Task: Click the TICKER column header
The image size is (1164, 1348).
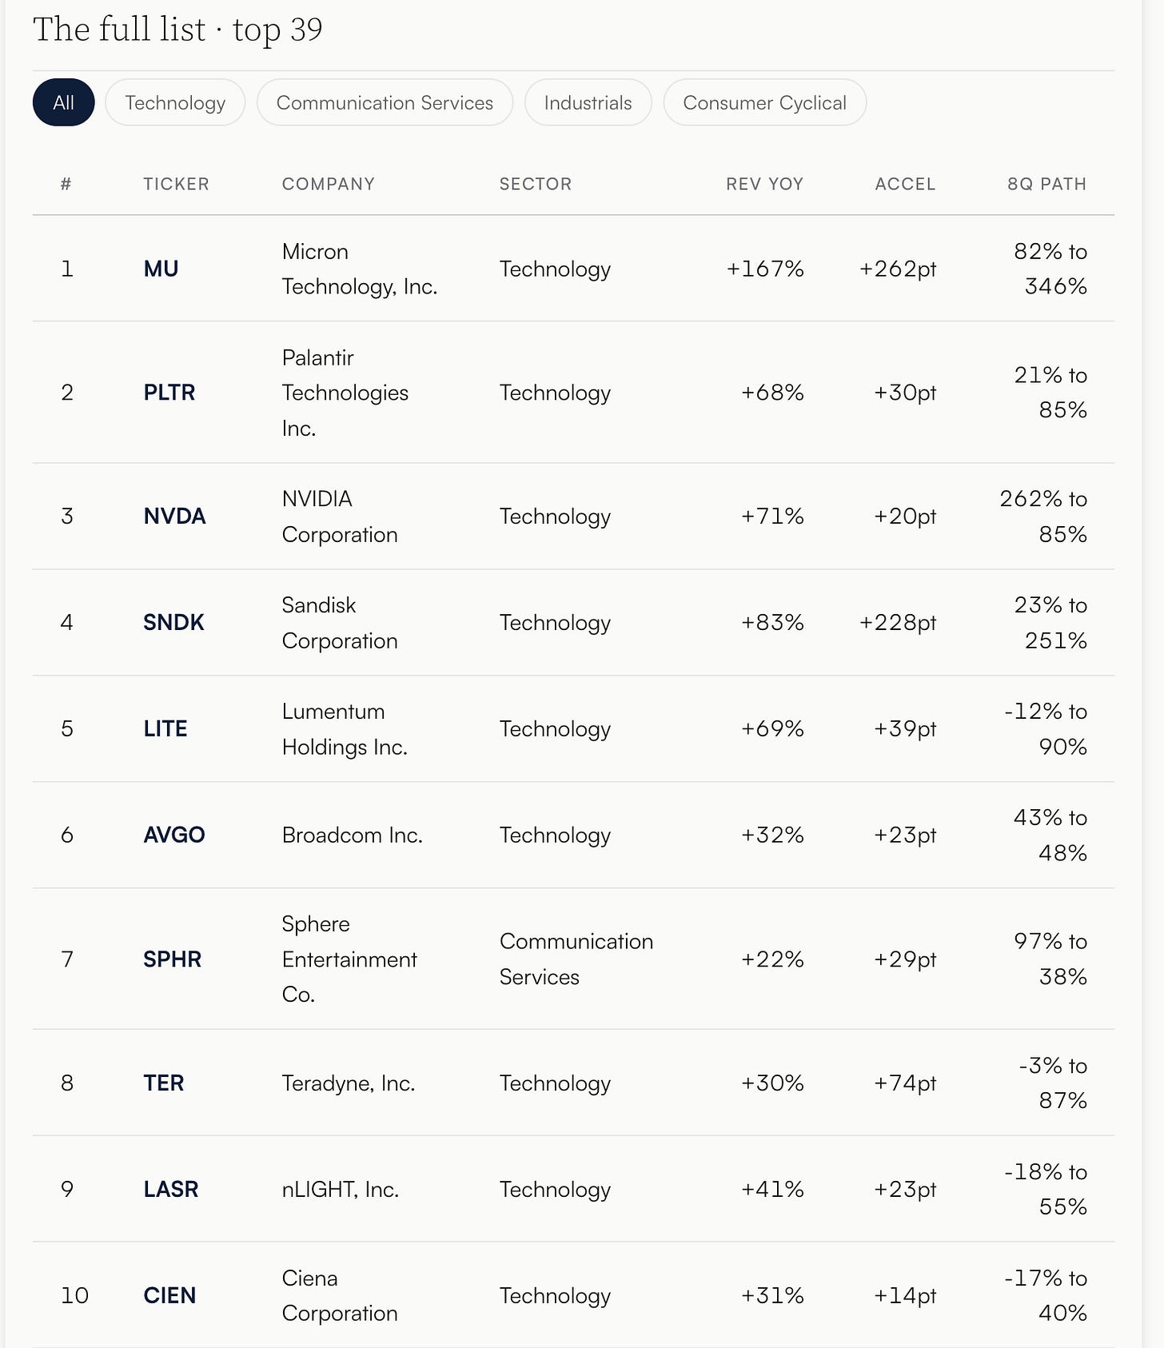Action: 176,184
